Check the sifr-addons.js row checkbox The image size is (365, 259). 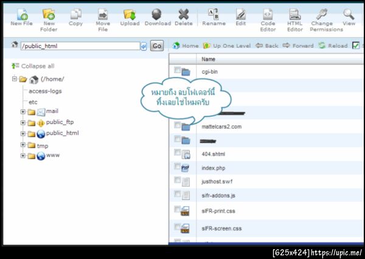click(x=178, y=193)
